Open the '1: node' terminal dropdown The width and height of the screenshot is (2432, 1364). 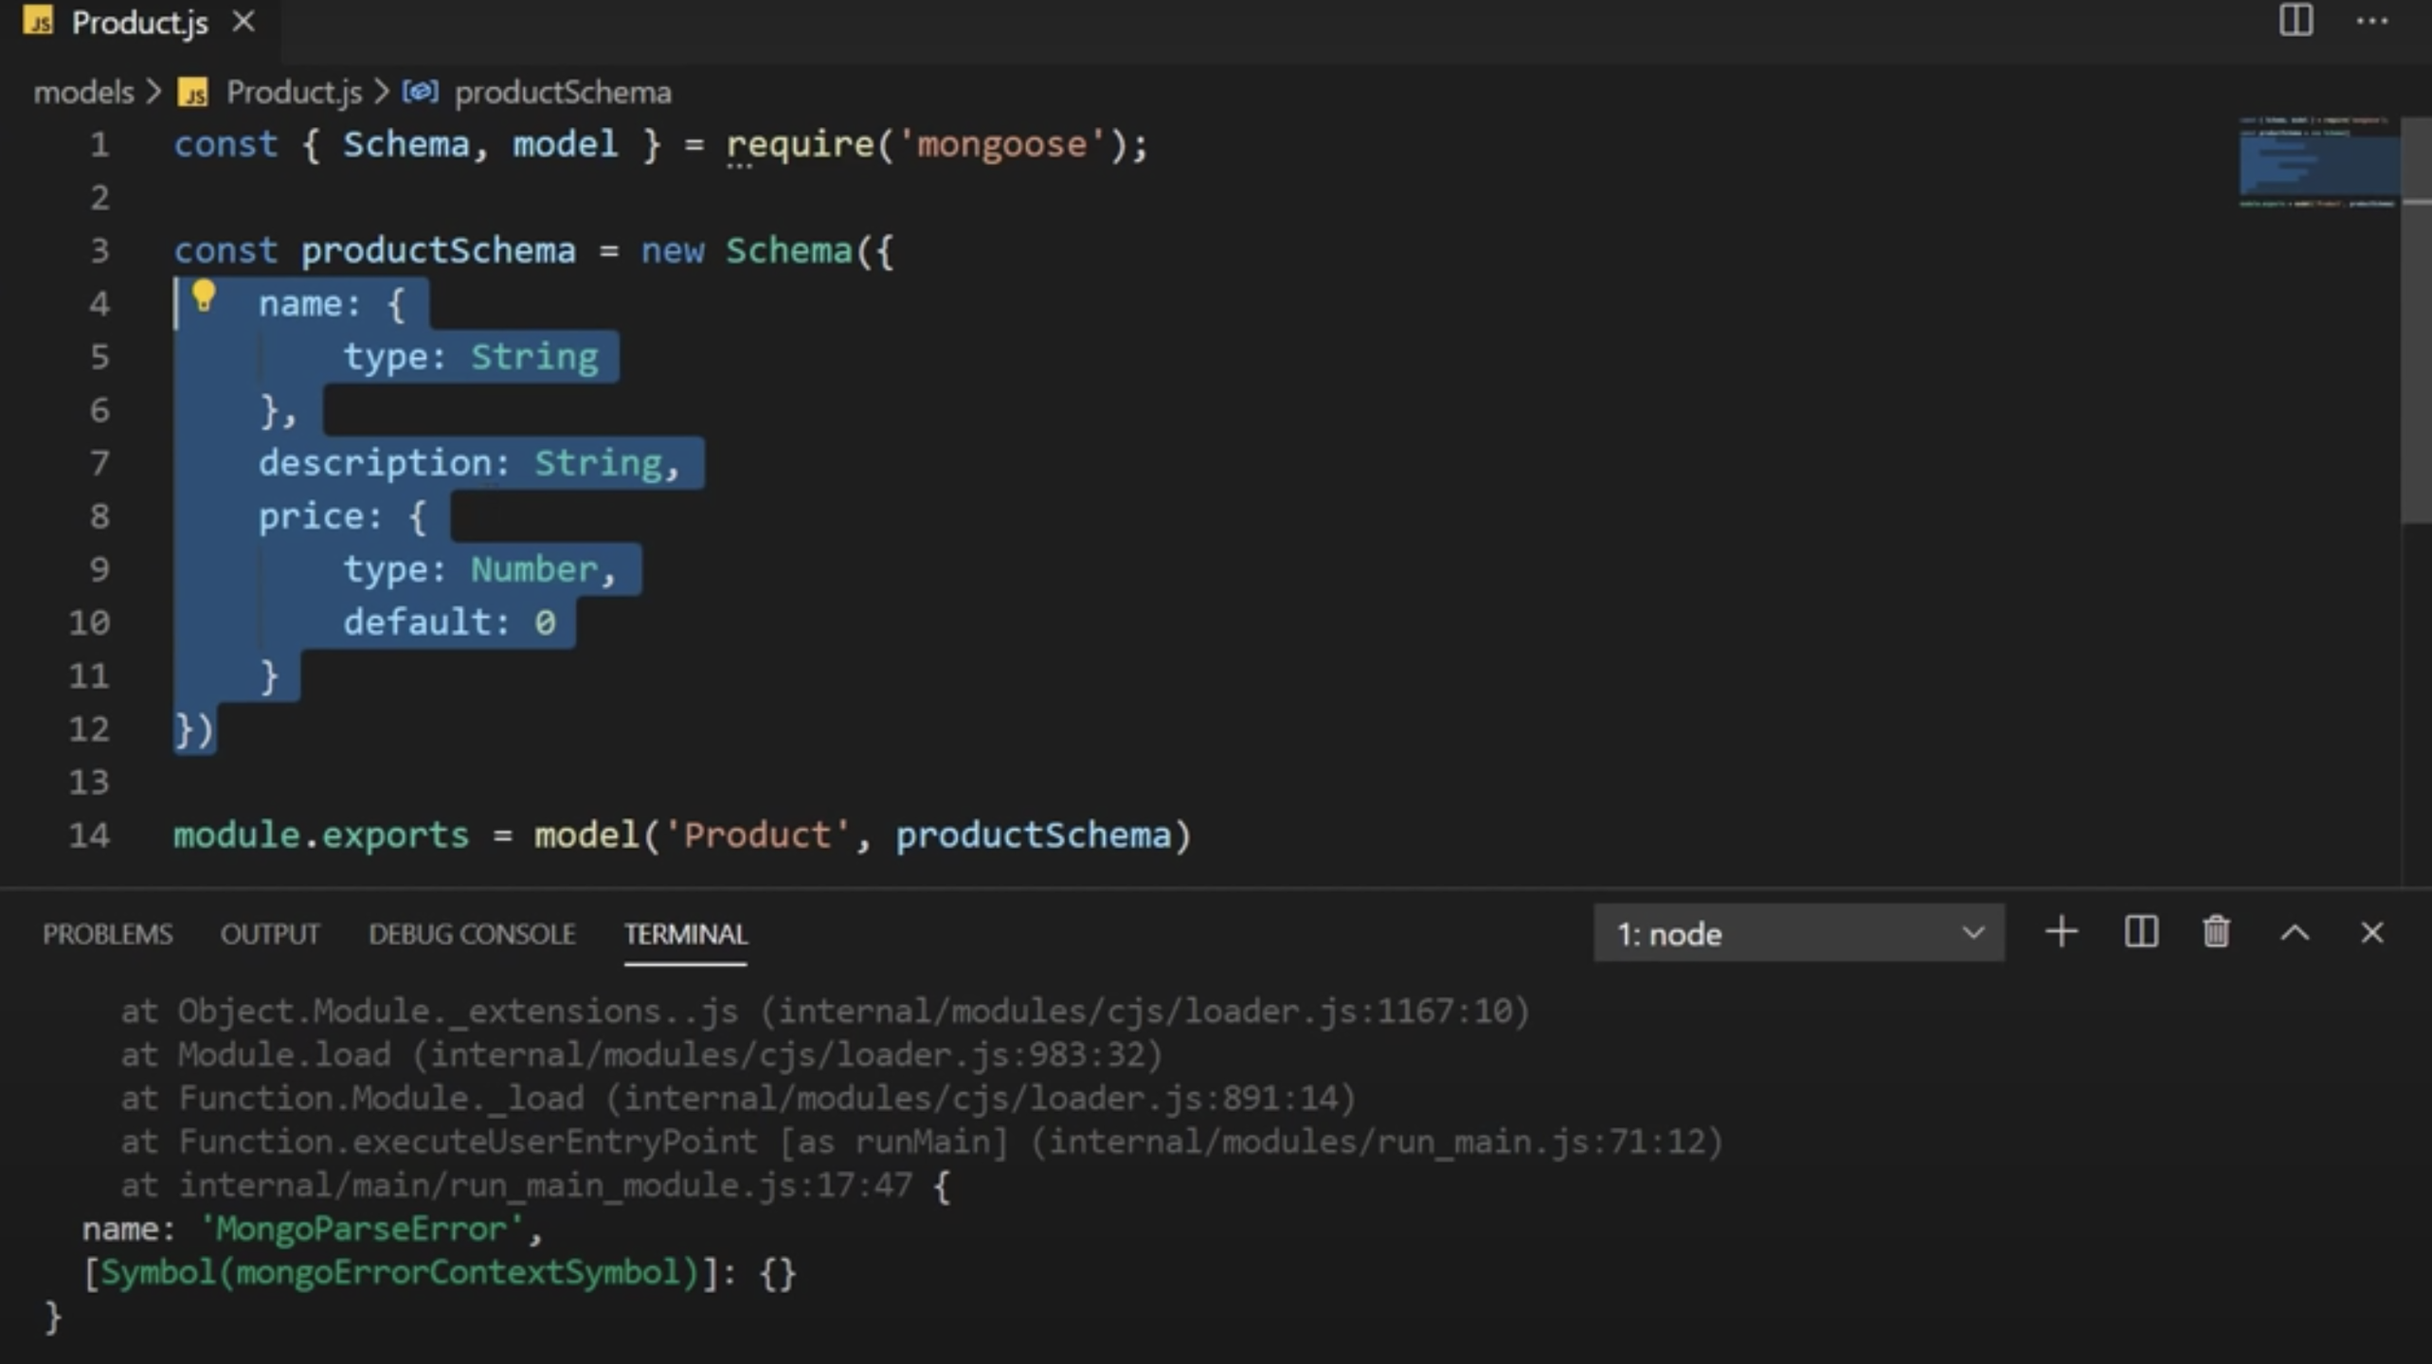click(1797, 934)
